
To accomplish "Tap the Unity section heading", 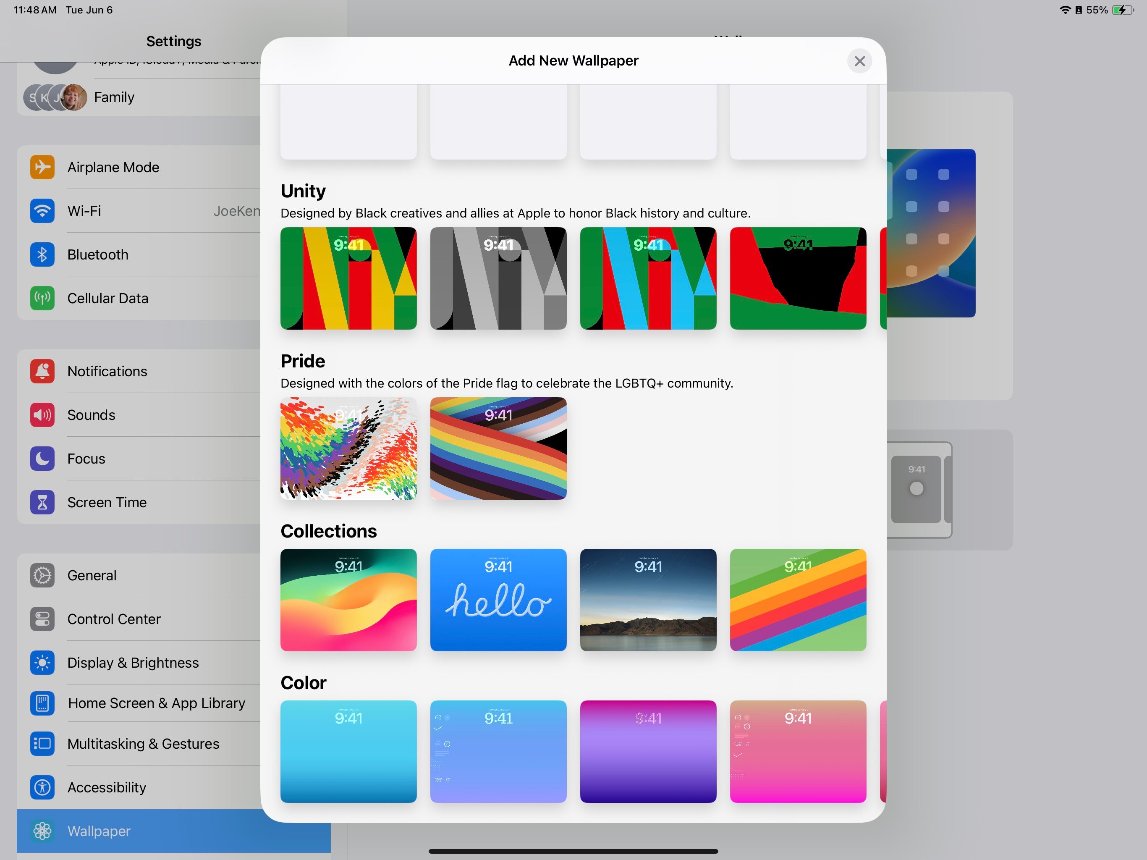I will (x=304, y=191).
